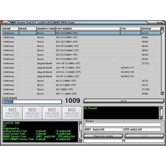Click the '6861 day(s) left' field
The image size is (166, 166).
tap(104, 129)
